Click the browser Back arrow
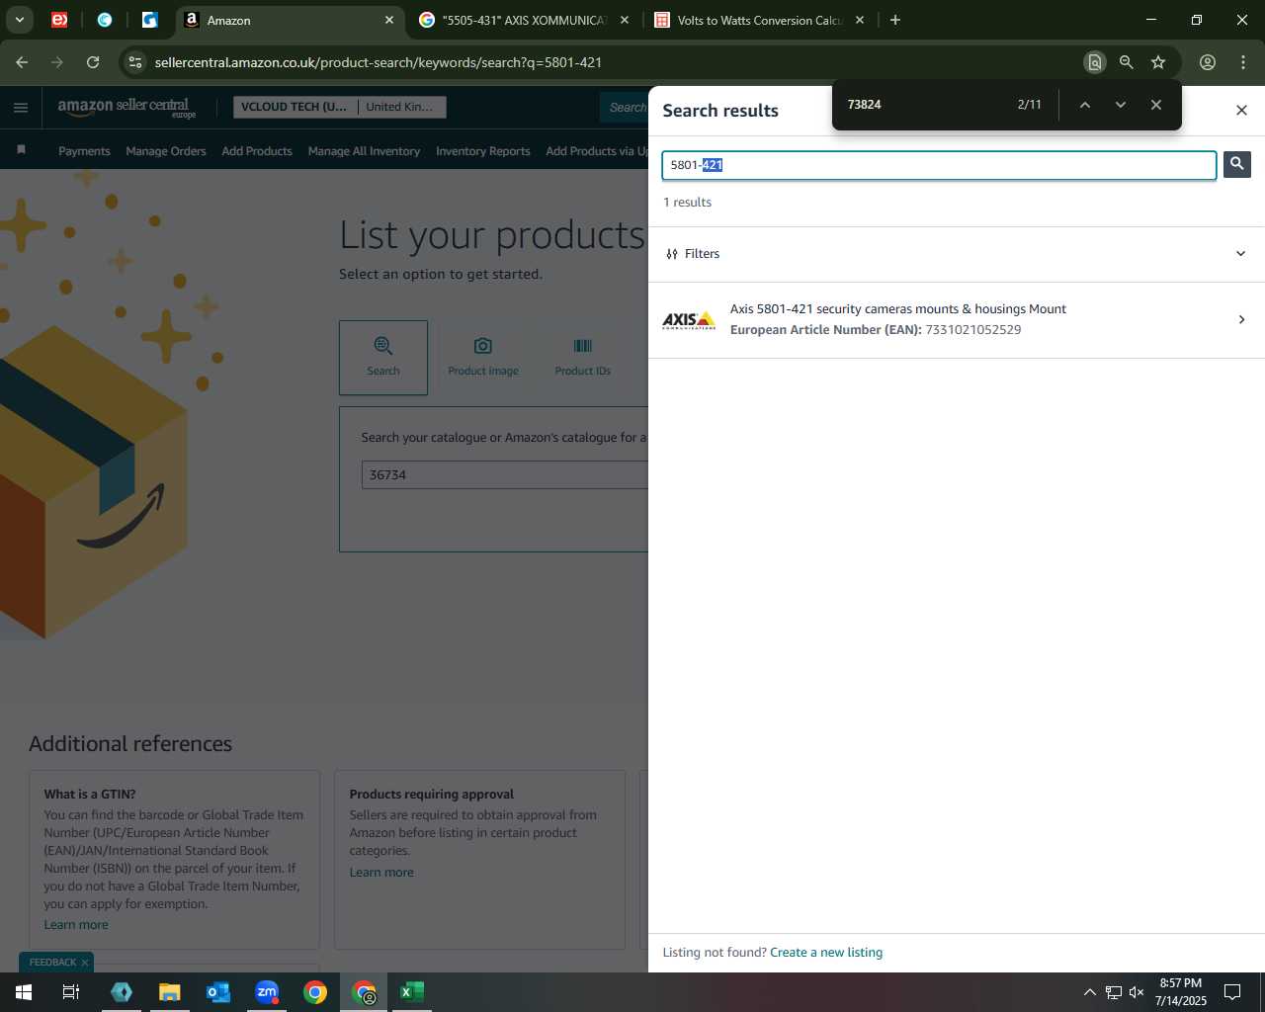Image resolution: width=1265 pixels, height=1012 pixels. 22,62
